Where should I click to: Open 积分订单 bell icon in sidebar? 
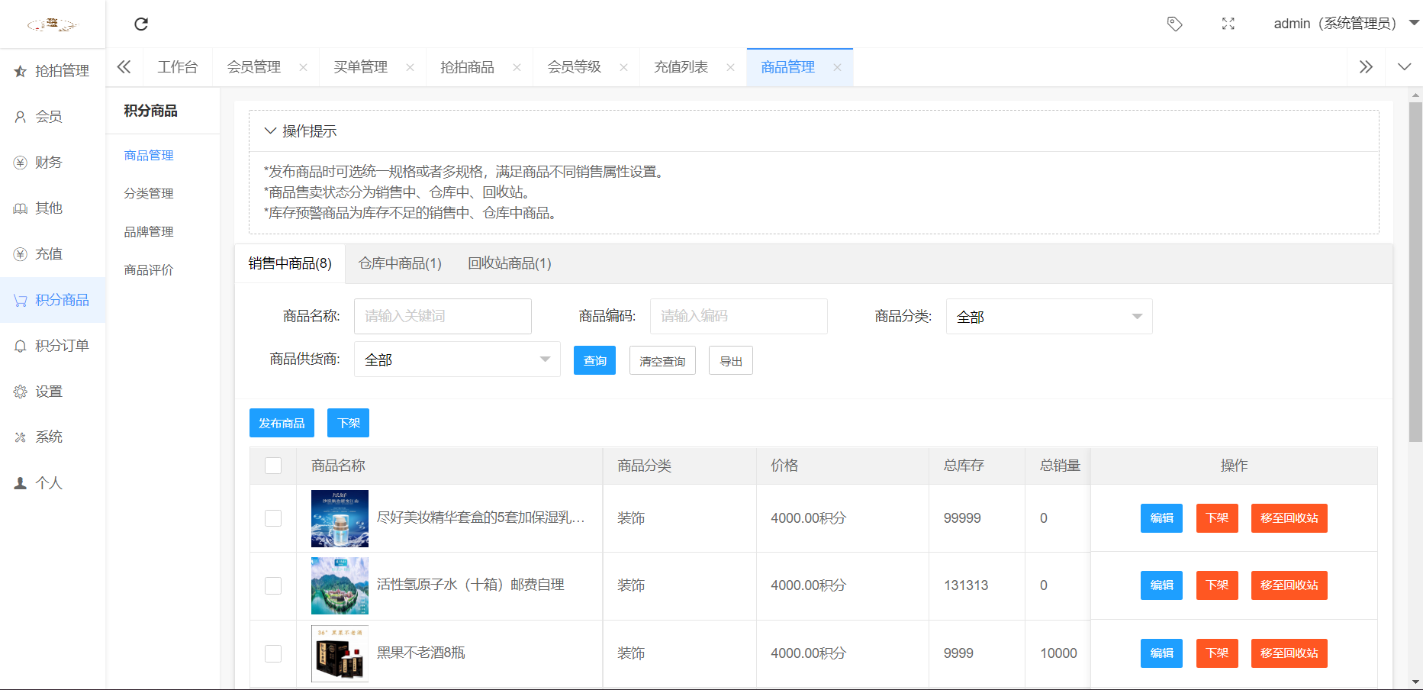point(21,346)
